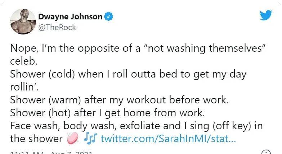Open Dwayne Johnson's profile picture
282x154 pixels.
click(23, 22)
